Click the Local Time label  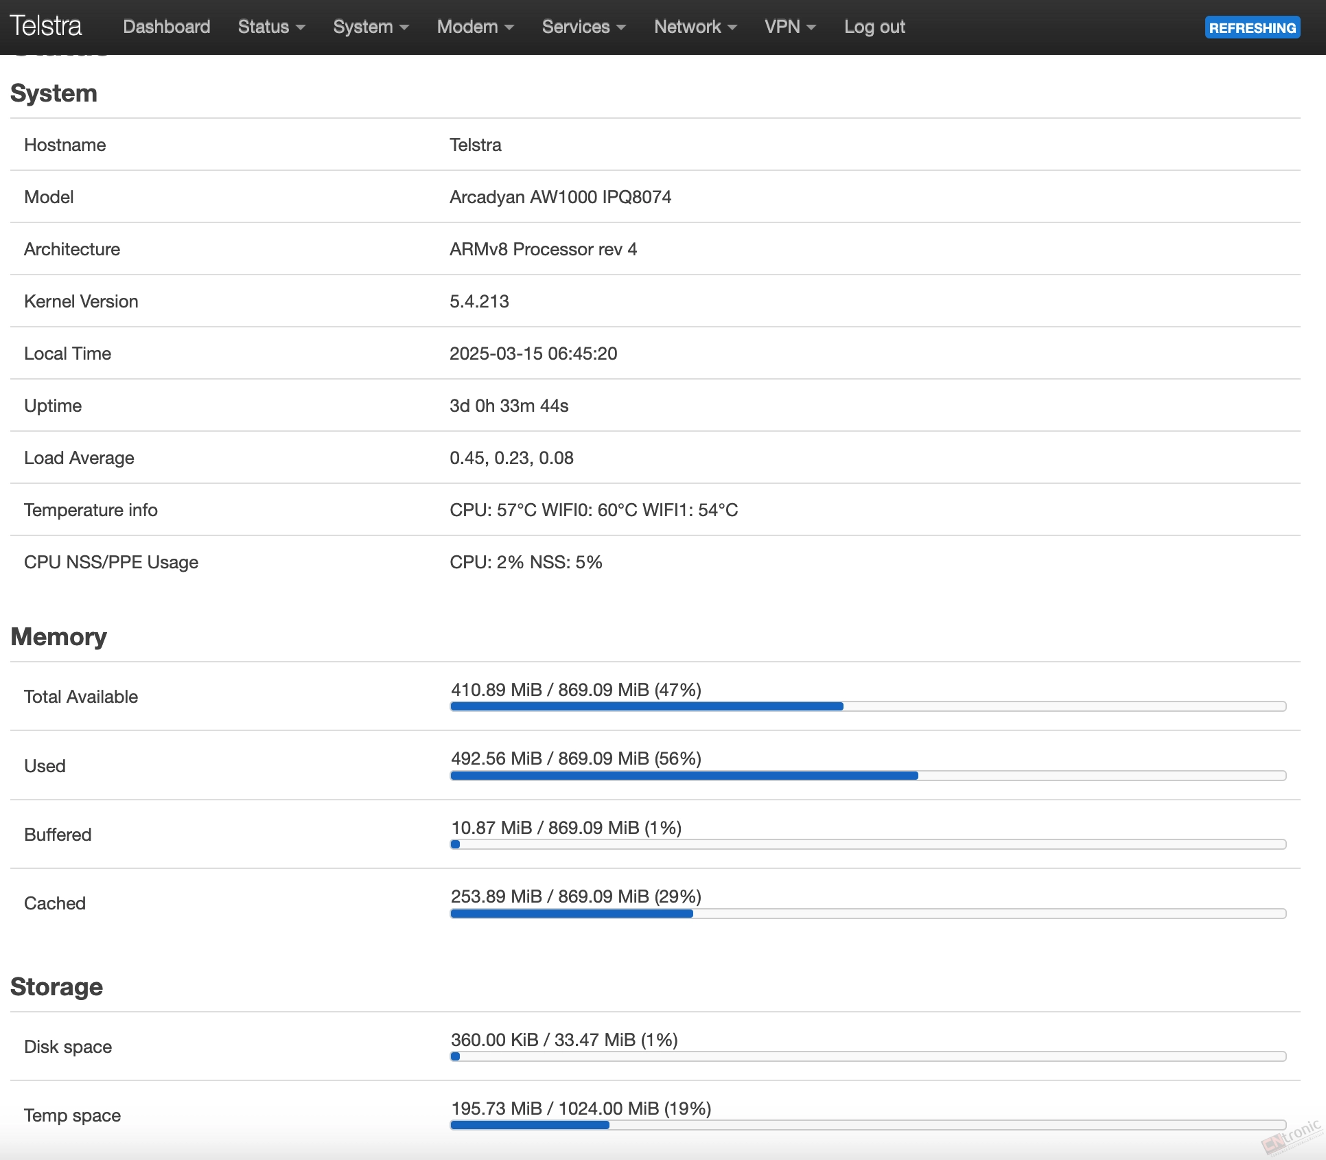[67, 353]
